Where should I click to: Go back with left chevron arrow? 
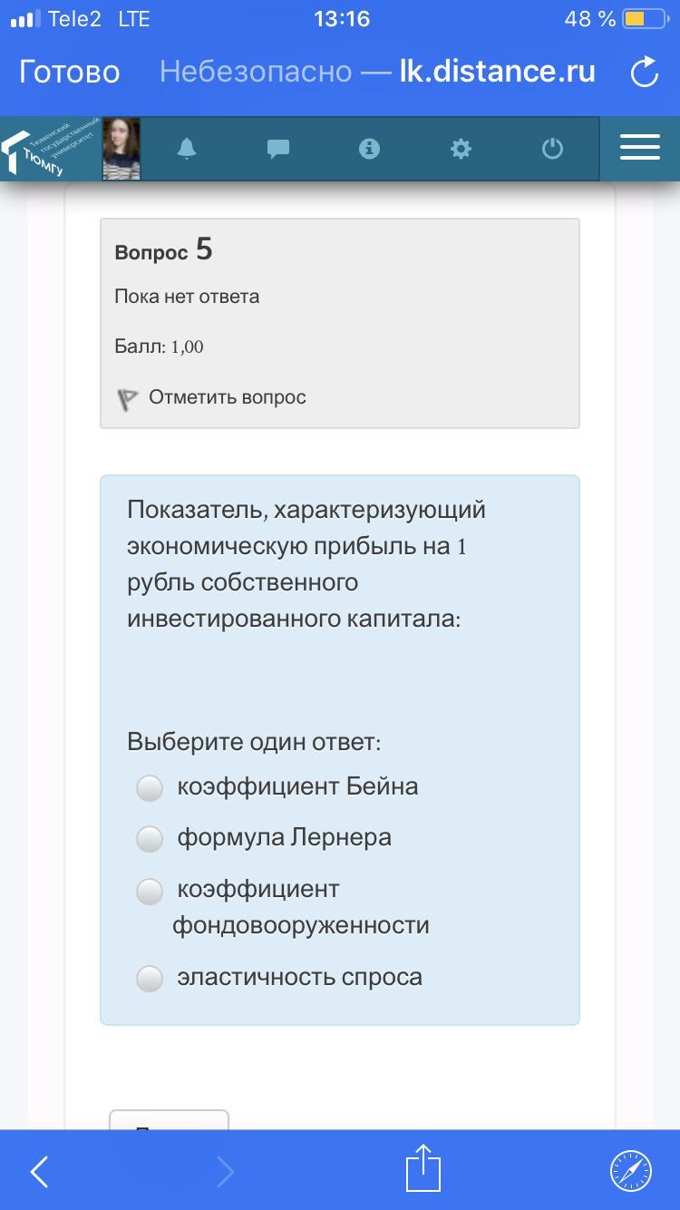pyautogui.click(x=40, y=1171)
